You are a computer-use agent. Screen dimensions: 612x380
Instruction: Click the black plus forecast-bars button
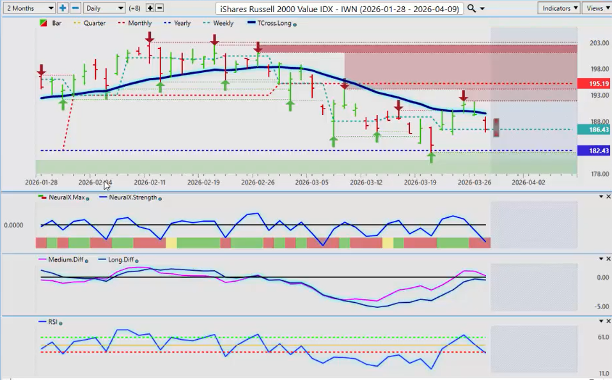pos(150,8)
